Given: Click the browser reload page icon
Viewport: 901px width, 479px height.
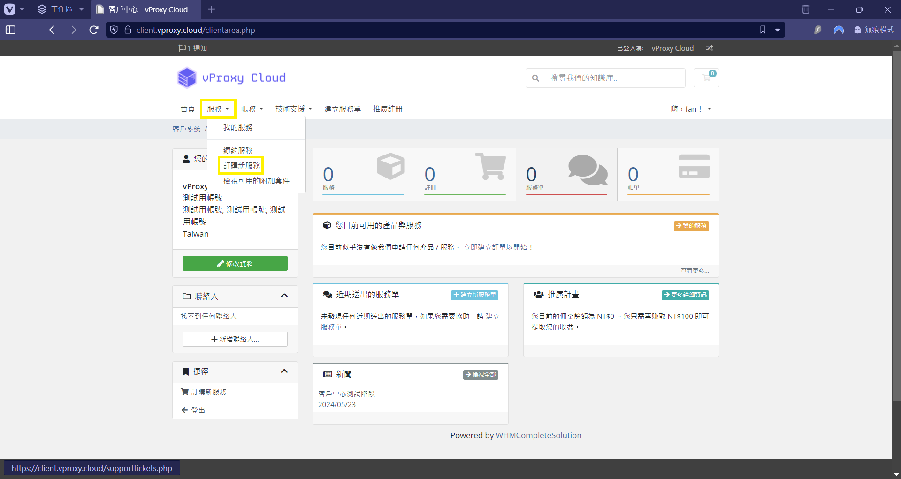Looking at the screenshot, I should coord(94,30).
